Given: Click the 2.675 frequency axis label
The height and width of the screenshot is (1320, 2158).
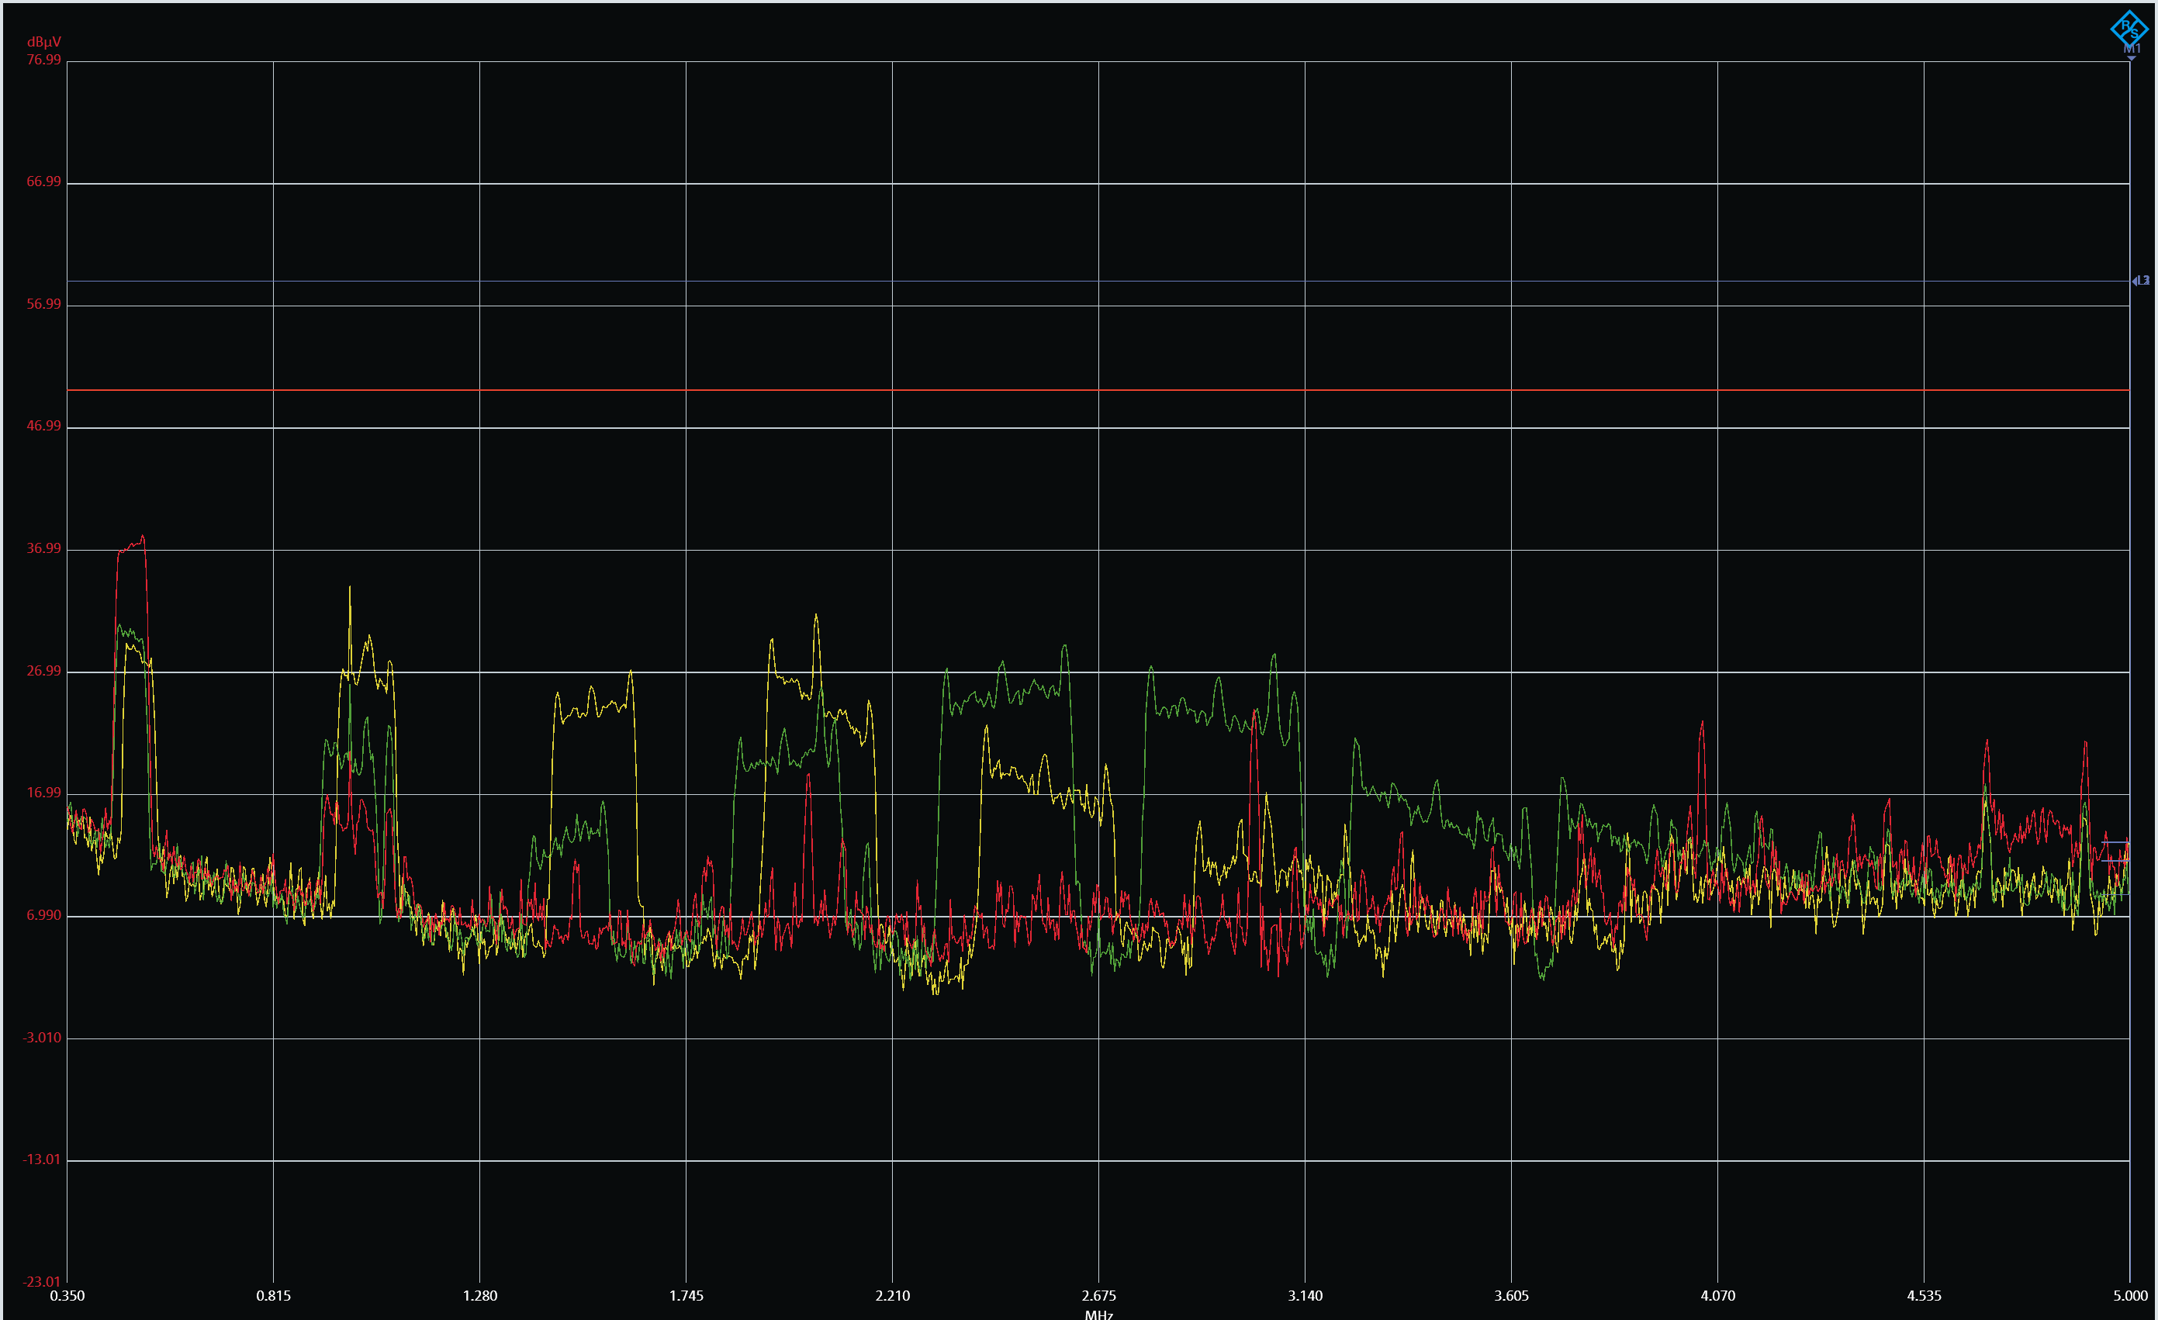Looking at the screenshot, I should 1098,1295.
